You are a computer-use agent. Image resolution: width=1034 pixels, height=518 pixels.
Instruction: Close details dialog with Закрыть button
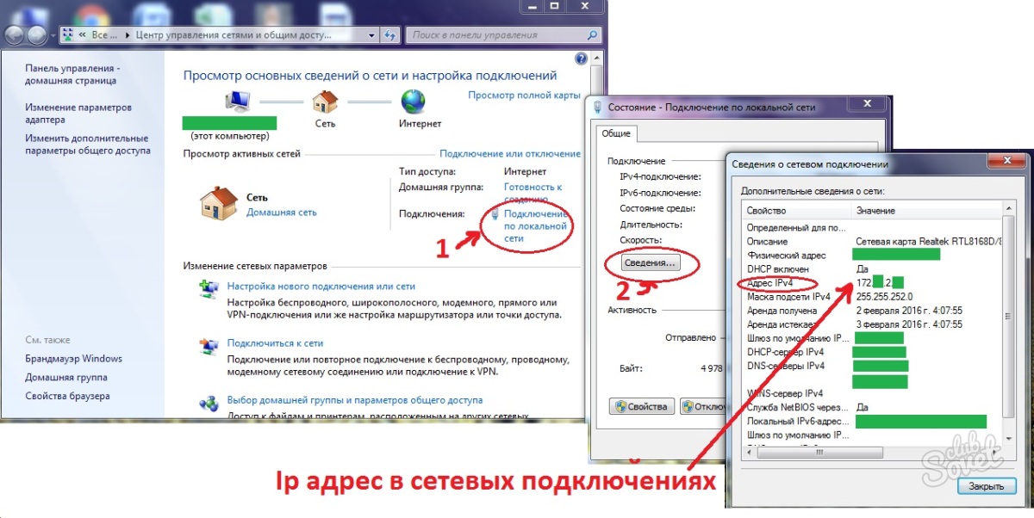987,486
